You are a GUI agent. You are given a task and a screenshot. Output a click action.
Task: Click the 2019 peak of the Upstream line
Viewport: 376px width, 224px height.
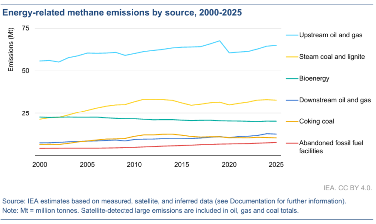tap(220, 41)
